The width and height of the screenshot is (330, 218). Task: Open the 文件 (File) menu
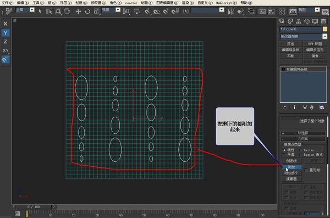(x=7, y=3)
